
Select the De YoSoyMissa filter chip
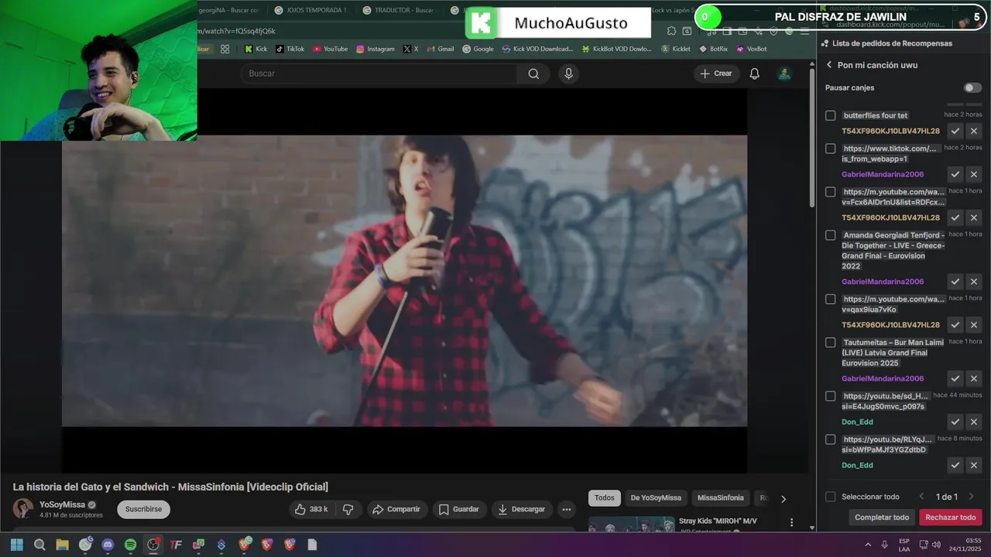coord(656,498)
